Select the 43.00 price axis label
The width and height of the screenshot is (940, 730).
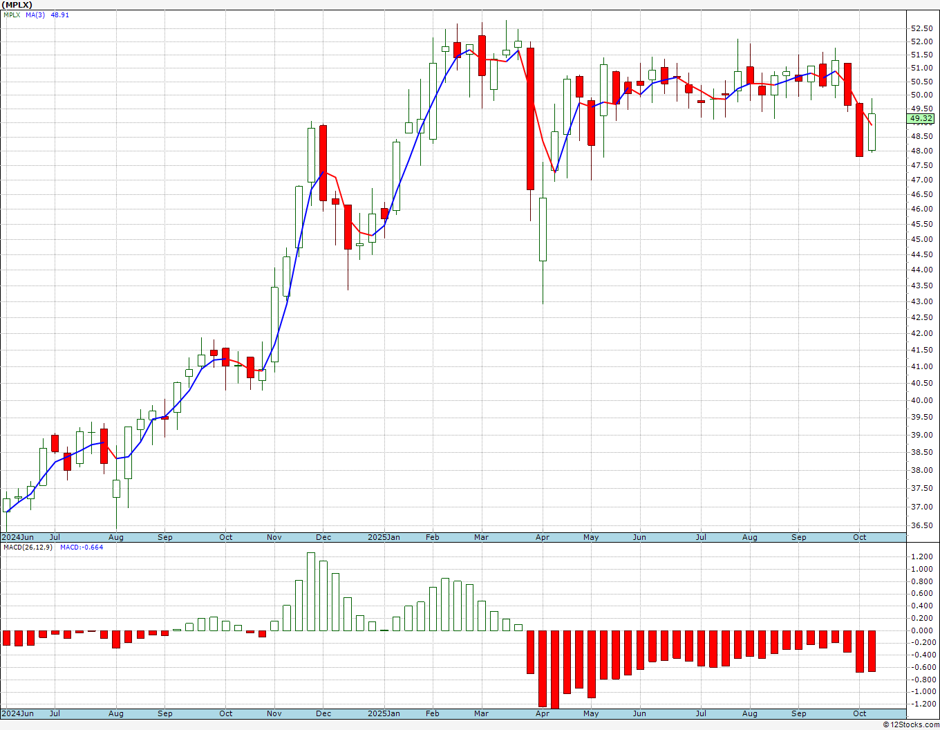pyautogui.click(x=921, y=301)
